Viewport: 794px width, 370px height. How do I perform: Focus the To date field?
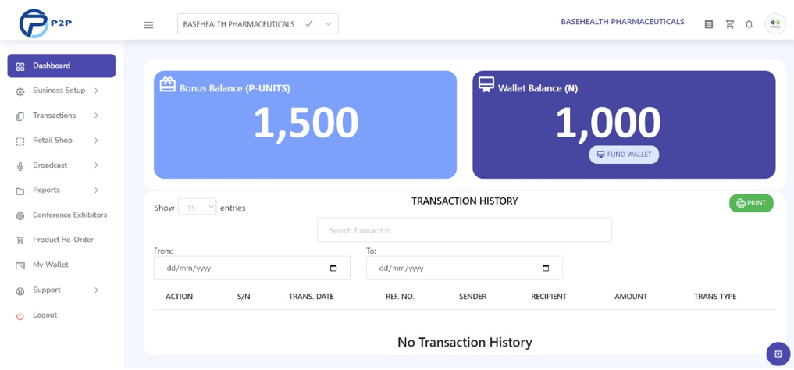pyautogui.click(x=465, y=268)
